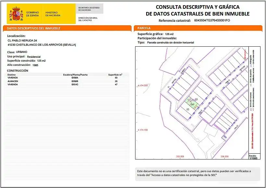Click the 'E/00/A' table cell
This screenshot has height=188, width=266.
pyautogui.click(x=75, y=78)
